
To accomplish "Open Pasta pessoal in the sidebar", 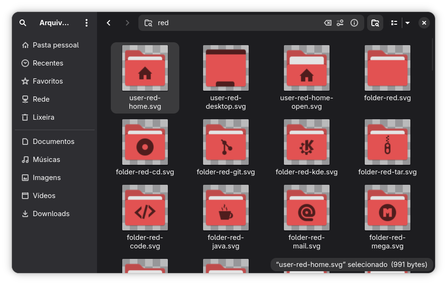I will pos(55,45).
